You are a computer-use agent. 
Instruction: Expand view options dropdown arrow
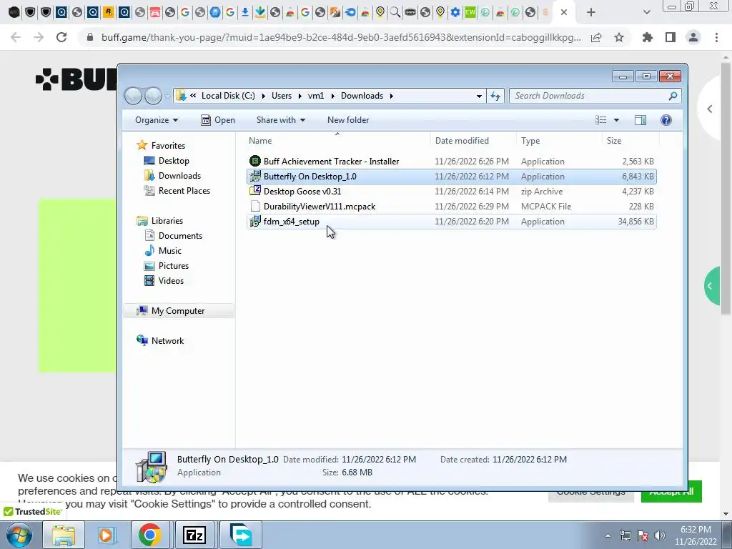pyautogui.click(x=616, y=120)
